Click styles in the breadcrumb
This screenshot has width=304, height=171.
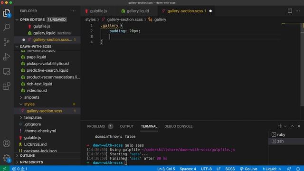90,19
